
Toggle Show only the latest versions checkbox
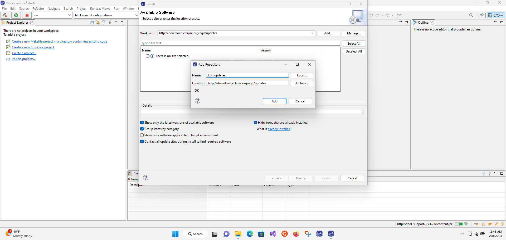[142, 123]
